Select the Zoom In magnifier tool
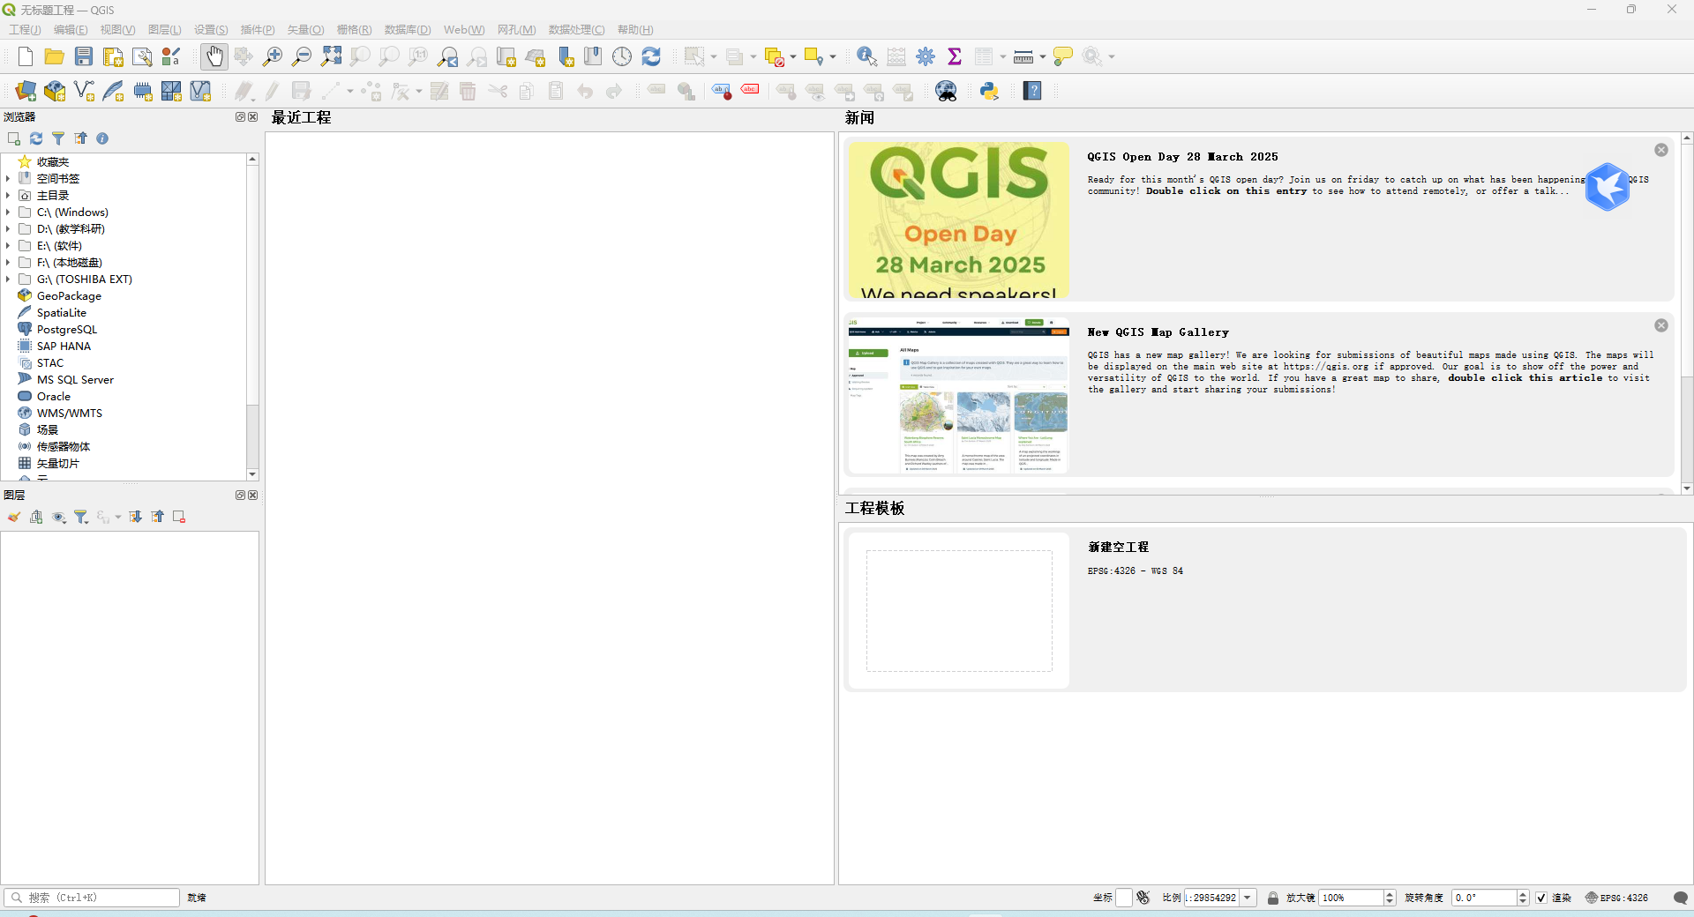1694x917 pixels. pos(273,56)
